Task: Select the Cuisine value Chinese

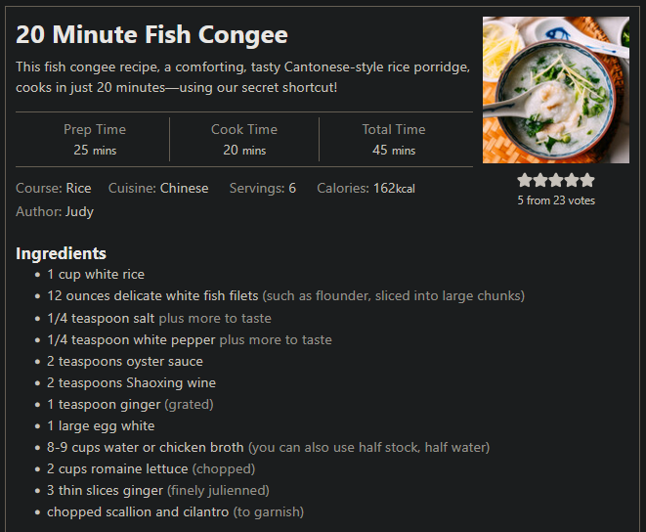Action: [184, 189]
